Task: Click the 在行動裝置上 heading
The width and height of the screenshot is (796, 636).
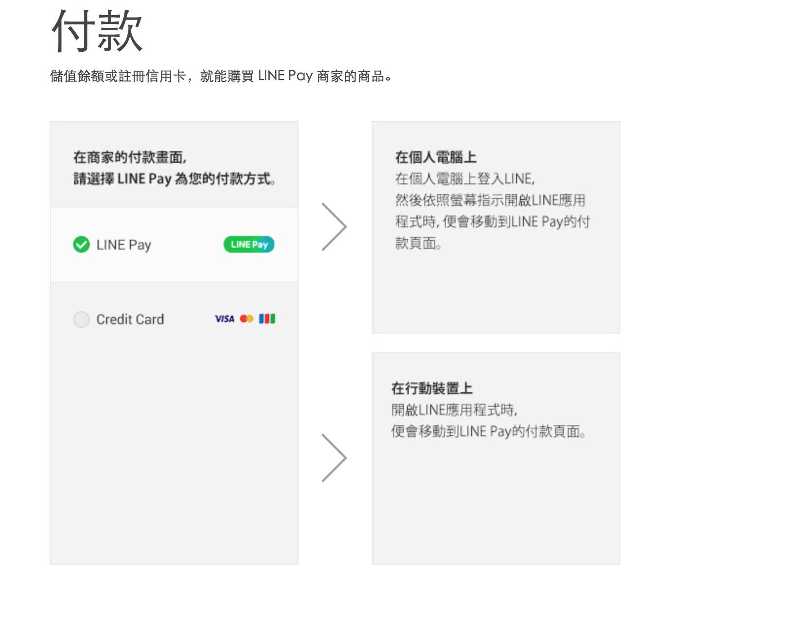Action: 432,388
